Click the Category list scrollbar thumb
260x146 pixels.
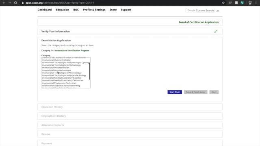click(89, 71)
